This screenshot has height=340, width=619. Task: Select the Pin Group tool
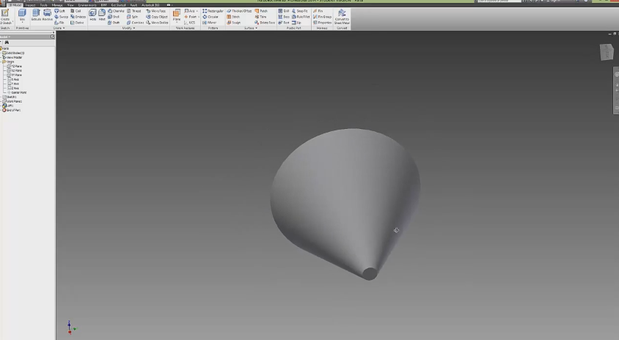[x=322, y=17]
